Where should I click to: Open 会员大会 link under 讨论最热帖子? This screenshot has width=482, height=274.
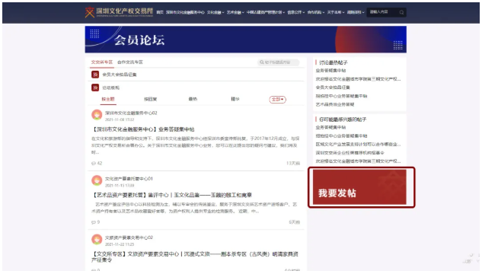(333, 88)
